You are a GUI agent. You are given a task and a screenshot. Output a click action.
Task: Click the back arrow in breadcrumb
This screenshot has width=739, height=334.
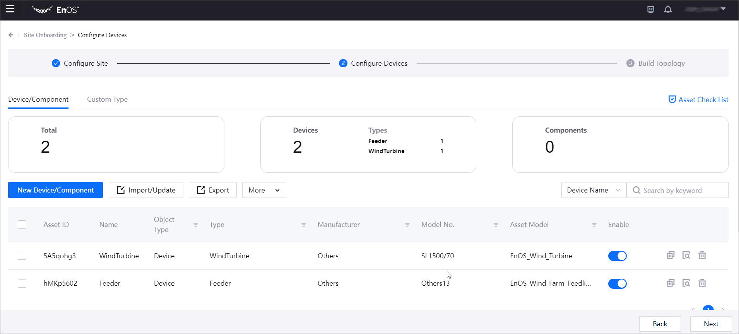tap(11, 35)
